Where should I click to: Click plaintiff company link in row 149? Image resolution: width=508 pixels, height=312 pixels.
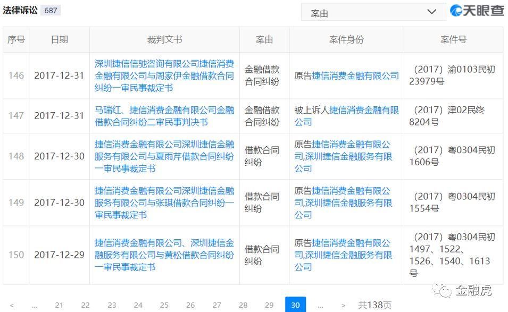click(343, 203)
